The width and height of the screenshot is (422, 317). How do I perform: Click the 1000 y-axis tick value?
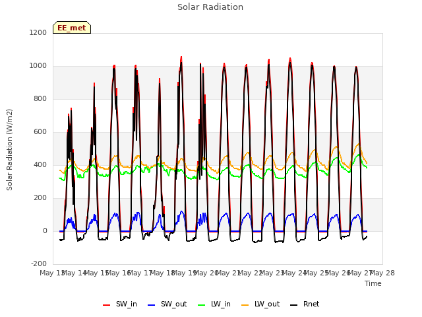tap(38, 66)
